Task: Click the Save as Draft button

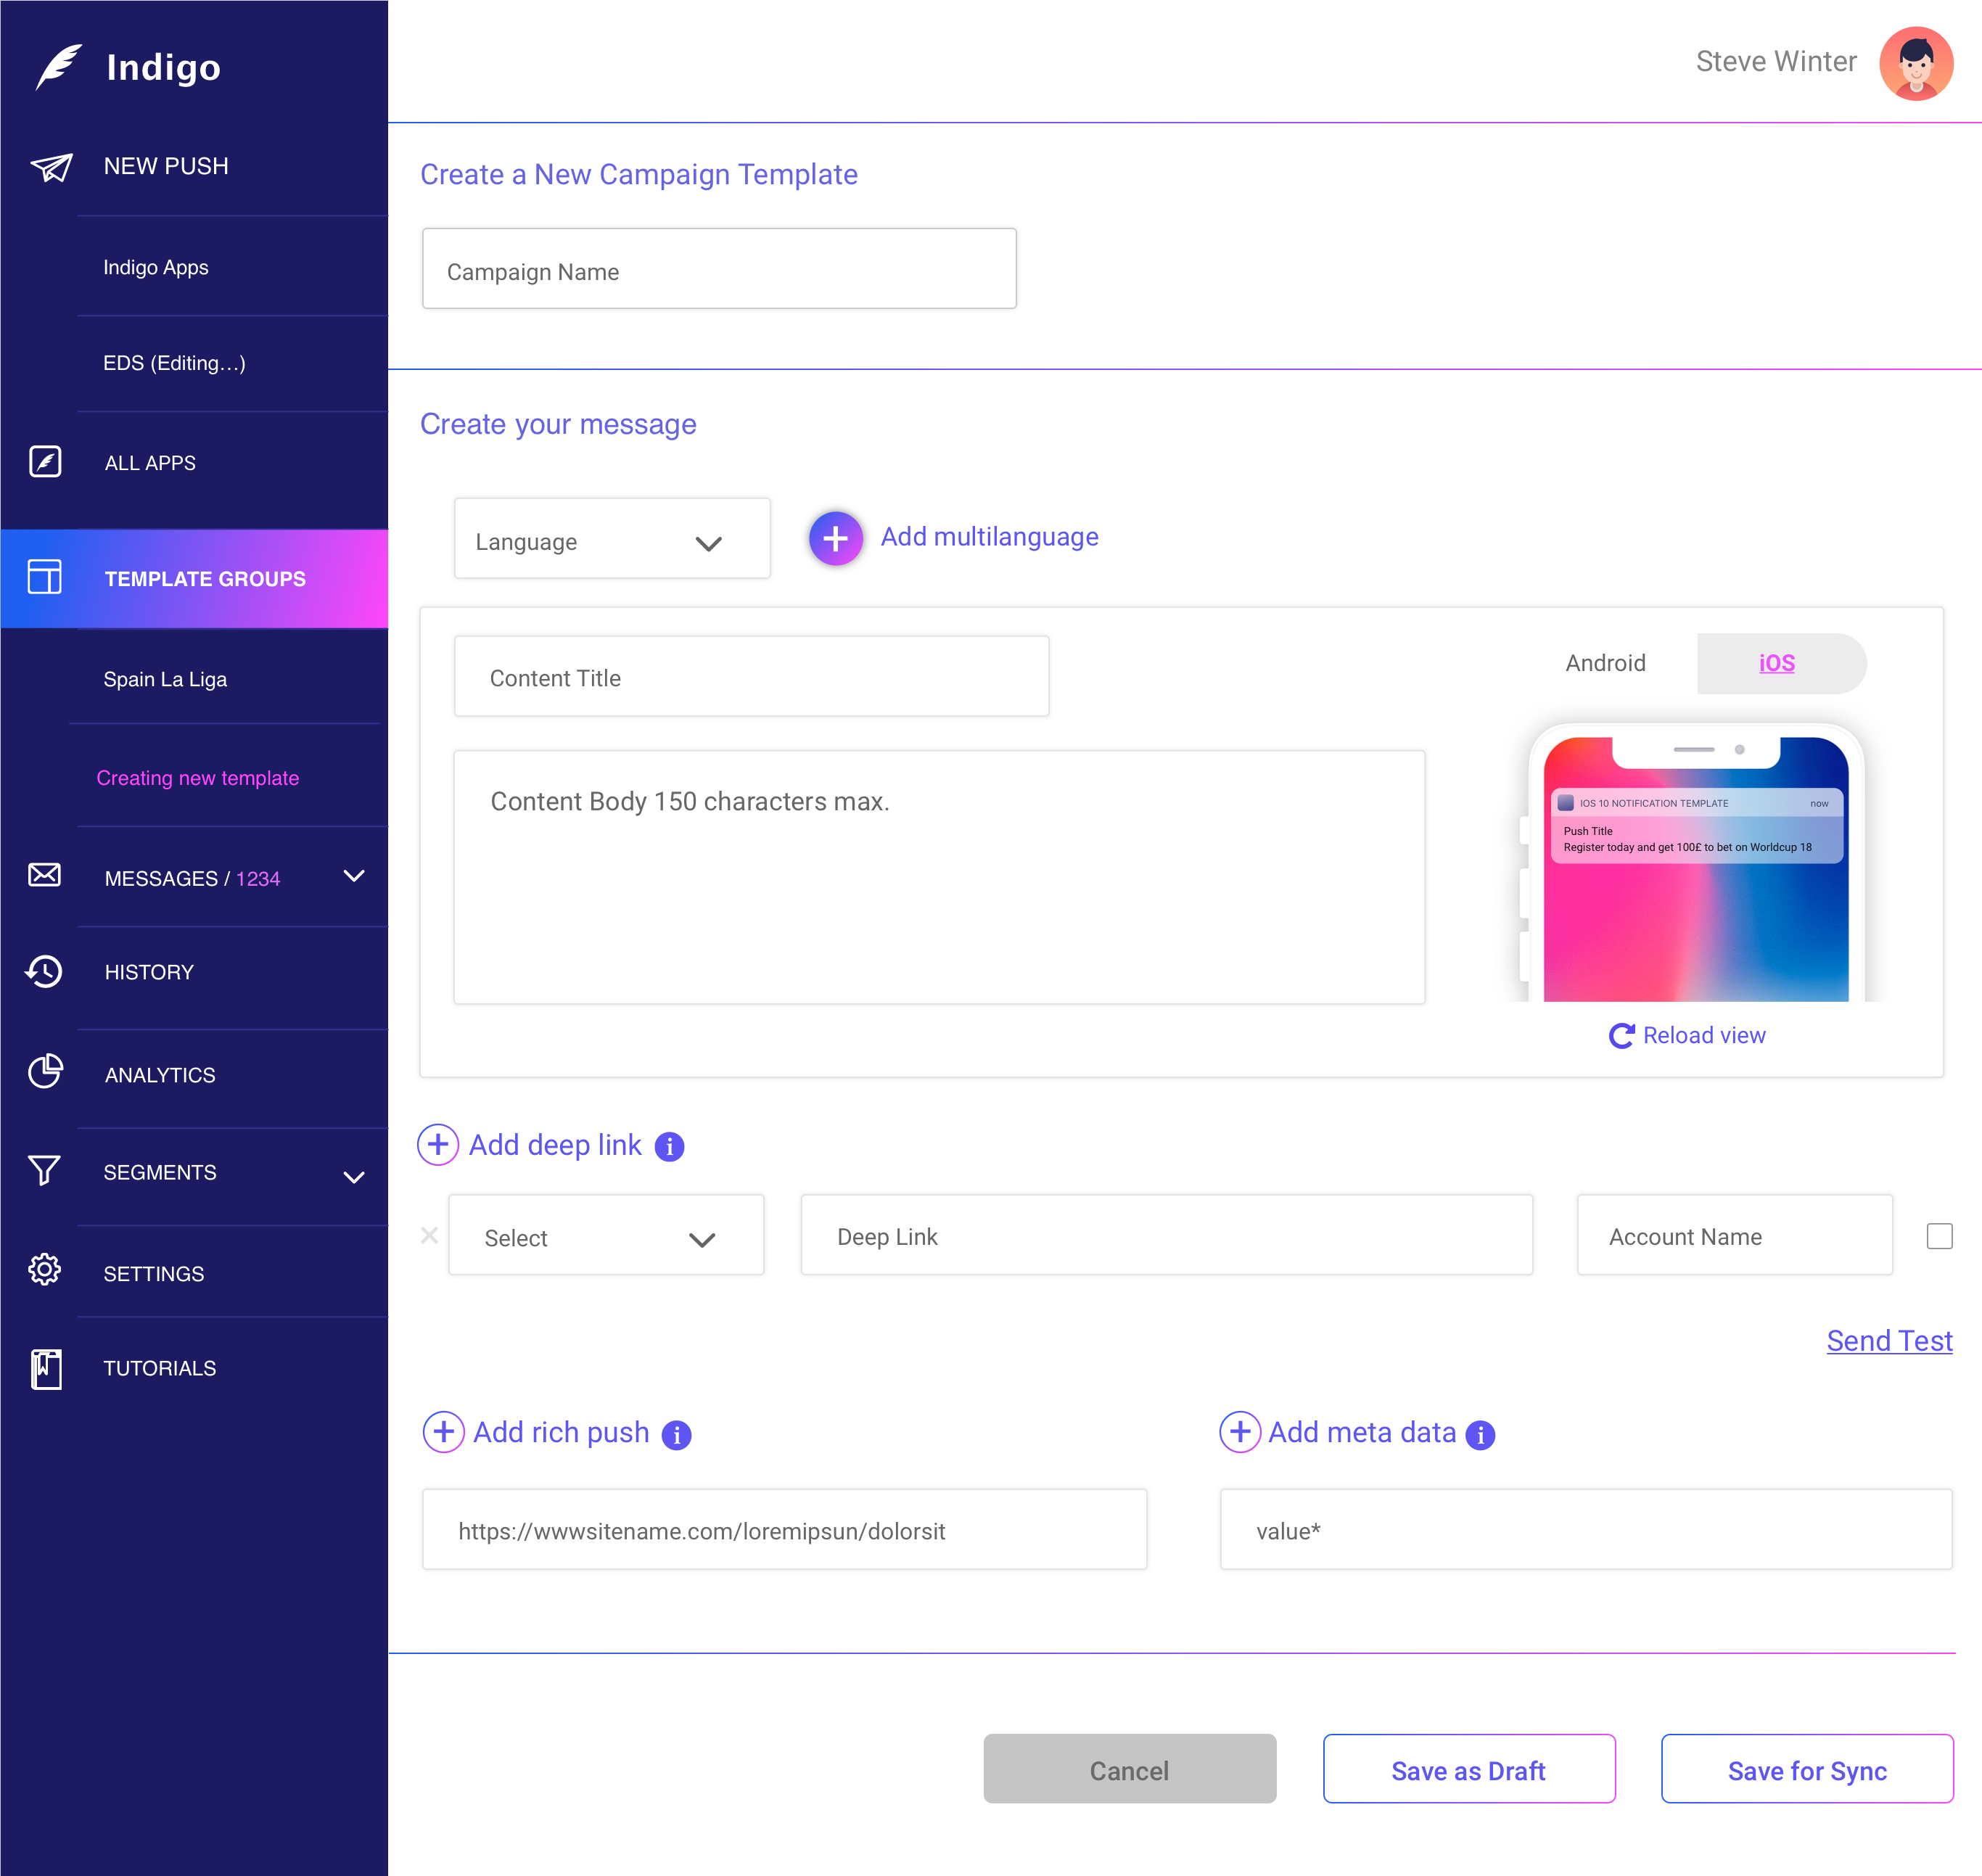Action: (1467, 1769)
